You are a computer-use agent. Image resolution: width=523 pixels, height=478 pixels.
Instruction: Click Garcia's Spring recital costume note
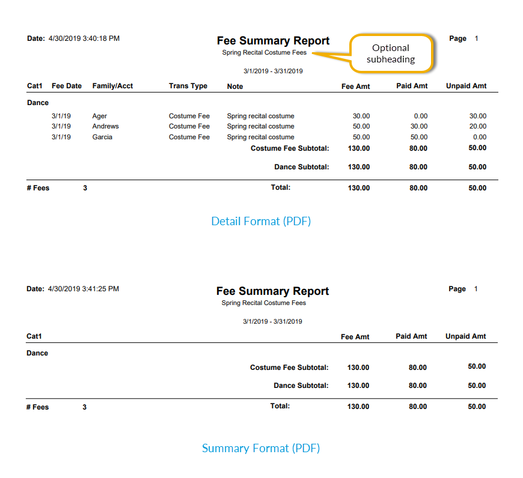coord(260,137)
